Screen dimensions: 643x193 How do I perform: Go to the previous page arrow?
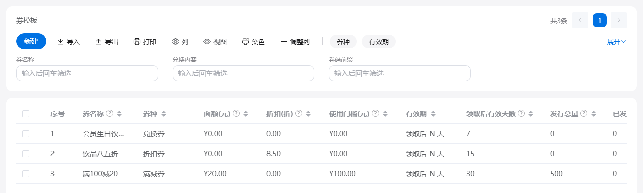pos(580,20)
